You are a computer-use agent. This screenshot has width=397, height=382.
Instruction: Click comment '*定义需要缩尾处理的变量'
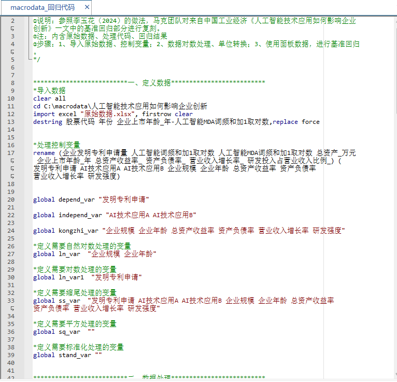coord(75,293)
